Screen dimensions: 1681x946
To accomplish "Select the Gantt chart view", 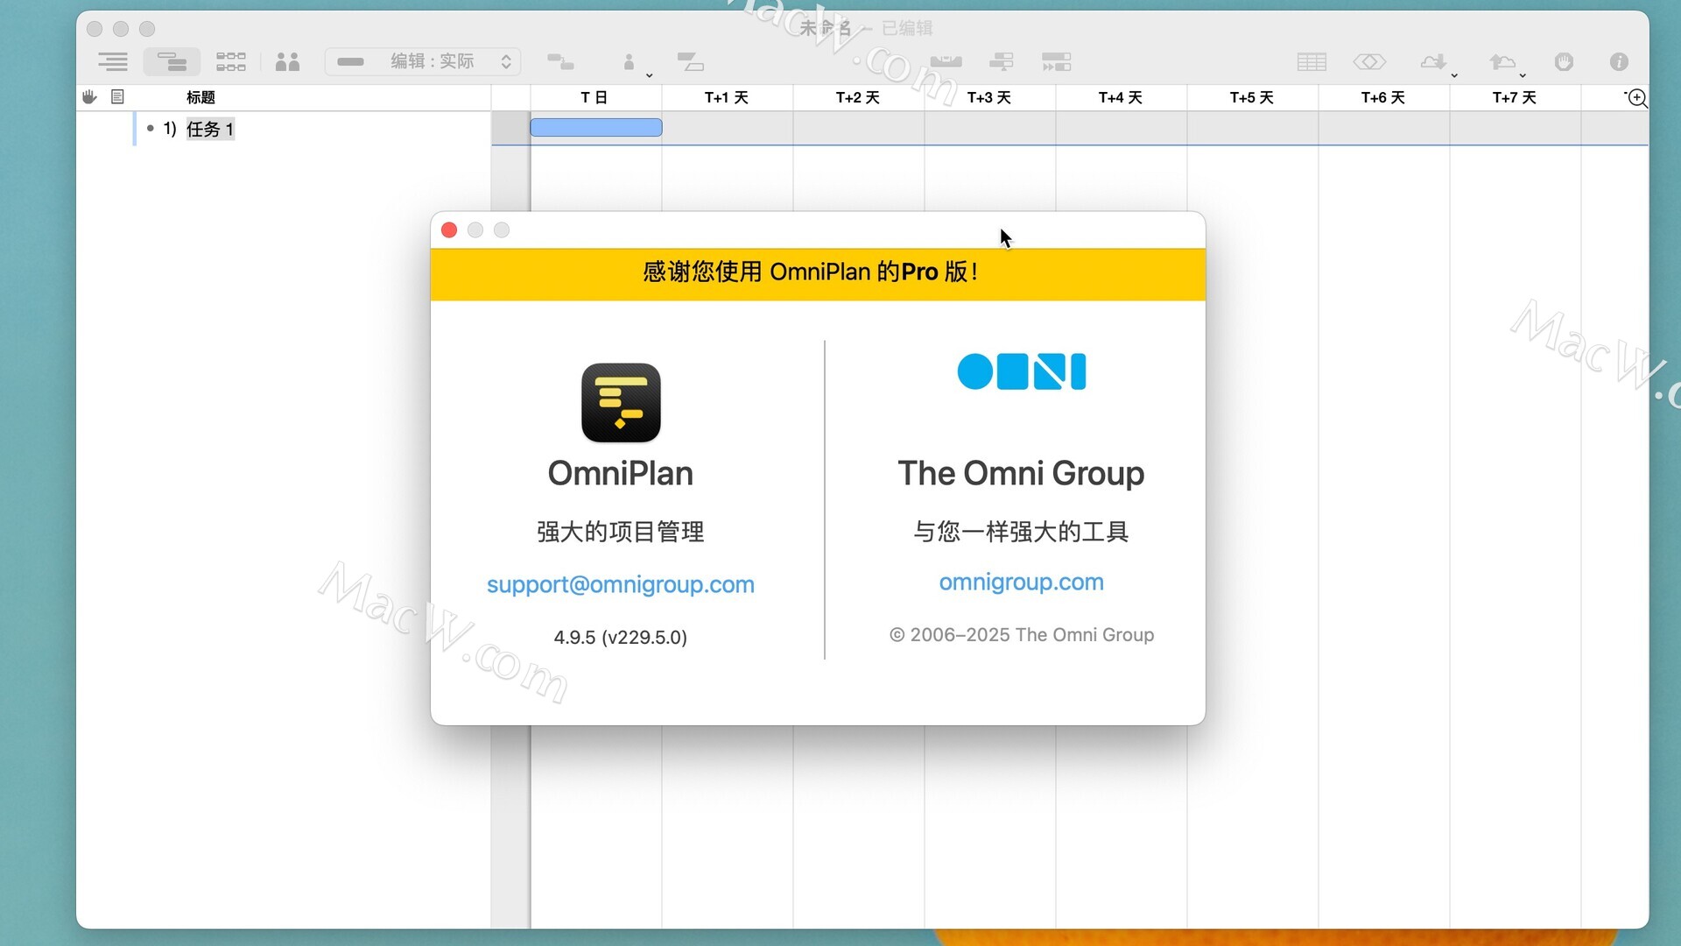I will (x=172, y=61).
